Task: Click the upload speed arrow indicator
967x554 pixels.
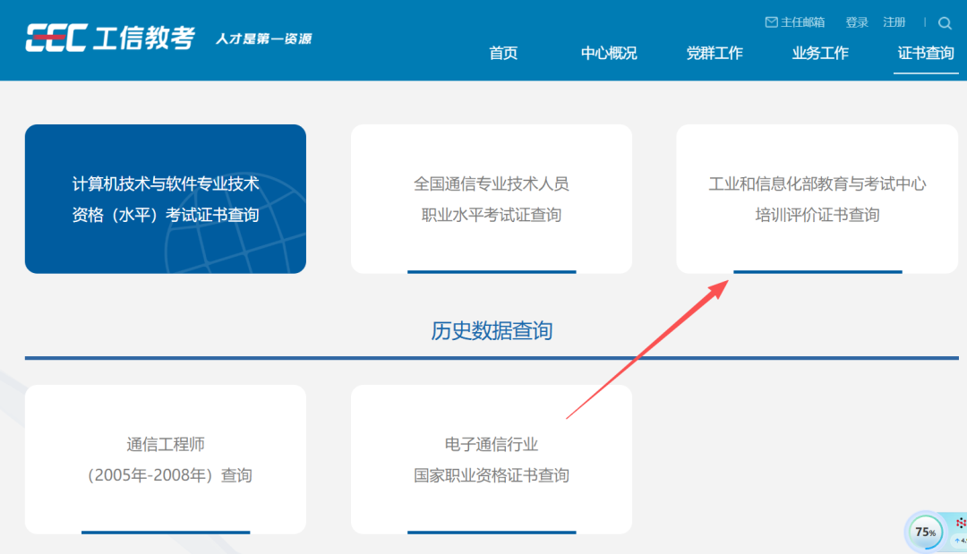Action: (958, 541)
